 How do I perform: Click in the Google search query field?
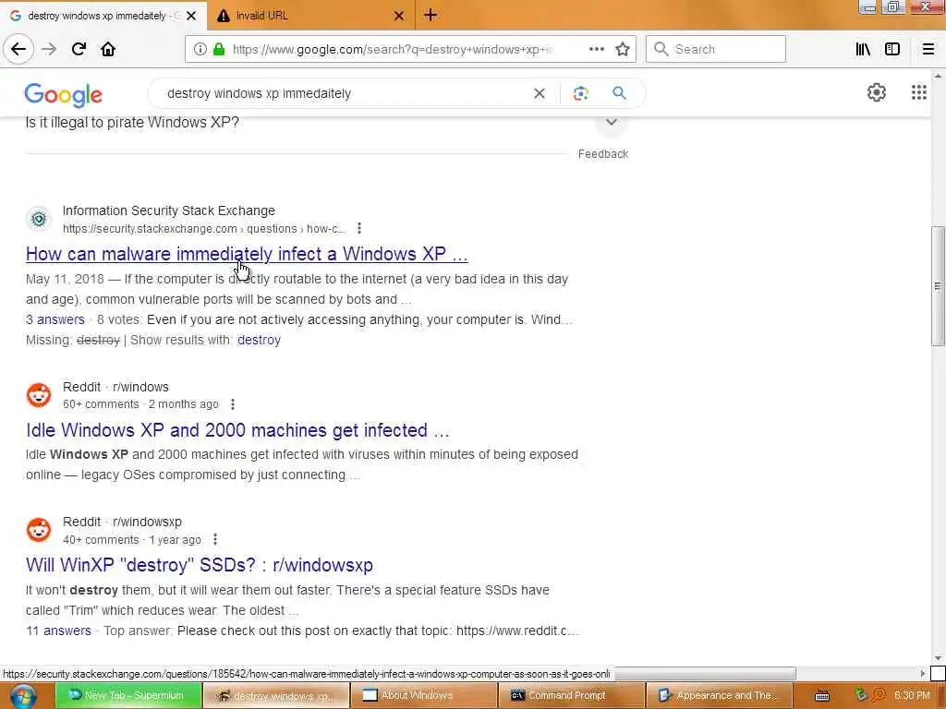coord(344,93)
